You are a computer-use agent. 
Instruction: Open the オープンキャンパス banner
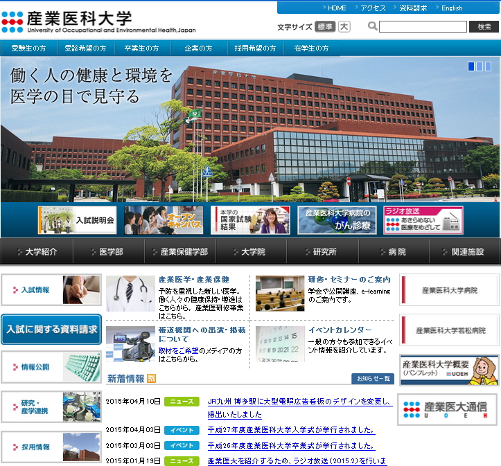pyautogui.click(x=164, y=220)
